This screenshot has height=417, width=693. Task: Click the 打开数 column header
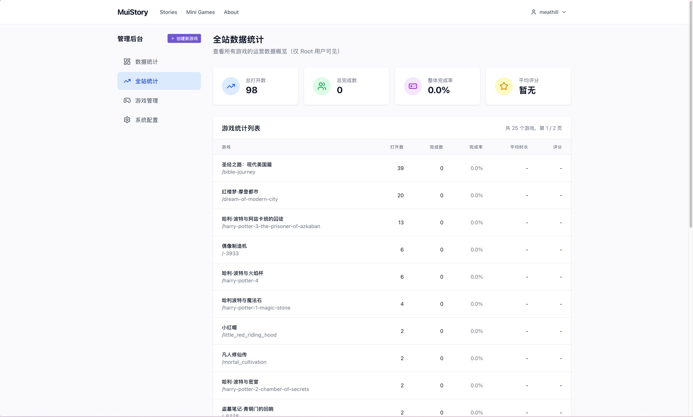click(397, 147)
